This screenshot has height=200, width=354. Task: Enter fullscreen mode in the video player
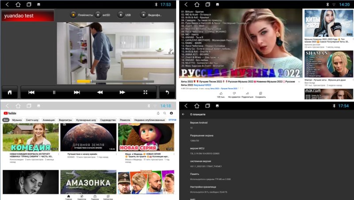(145, 92)
